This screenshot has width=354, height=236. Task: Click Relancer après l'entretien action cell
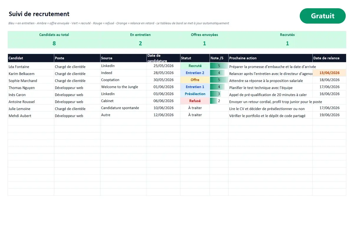click(271, 73)
